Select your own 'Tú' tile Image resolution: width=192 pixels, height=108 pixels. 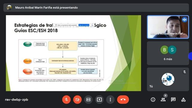pyautogui.click(x=168, y=79)
